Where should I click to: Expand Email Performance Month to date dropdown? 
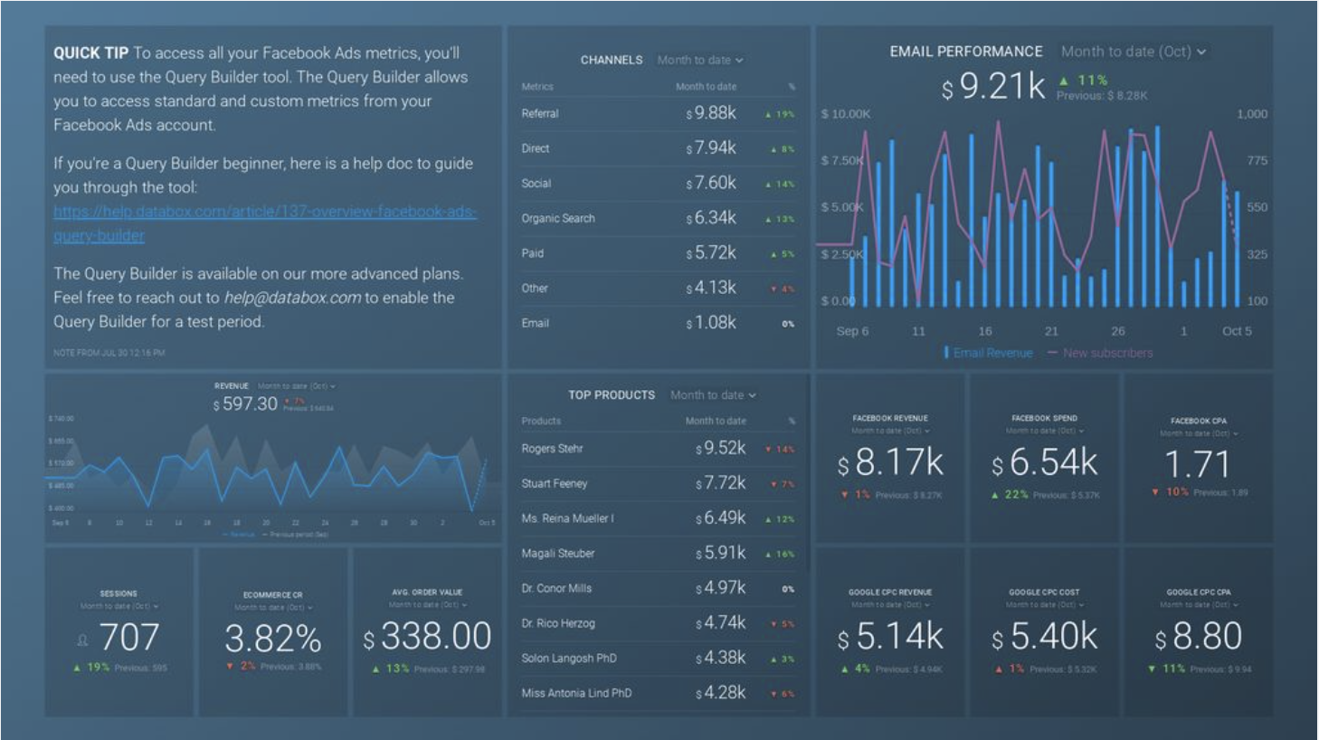coord(1134,52)
